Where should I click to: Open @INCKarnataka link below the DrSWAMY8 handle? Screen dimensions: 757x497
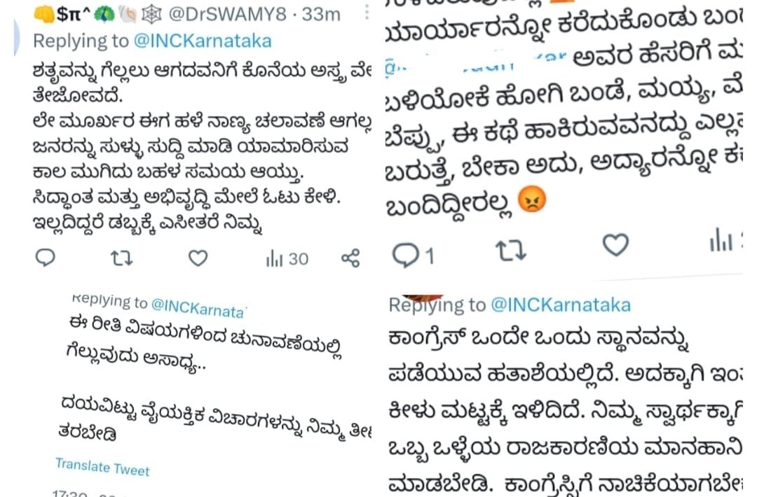tap(203, 41)
